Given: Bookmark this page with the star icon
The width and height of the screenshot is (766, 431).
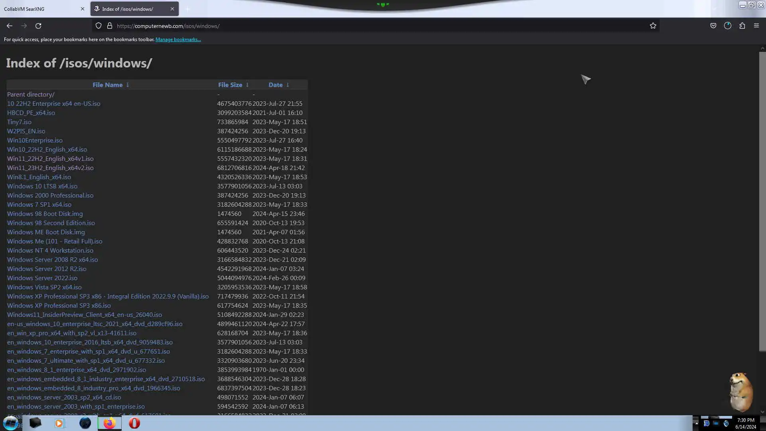Looking at the screenshot, I should [653, 26].
